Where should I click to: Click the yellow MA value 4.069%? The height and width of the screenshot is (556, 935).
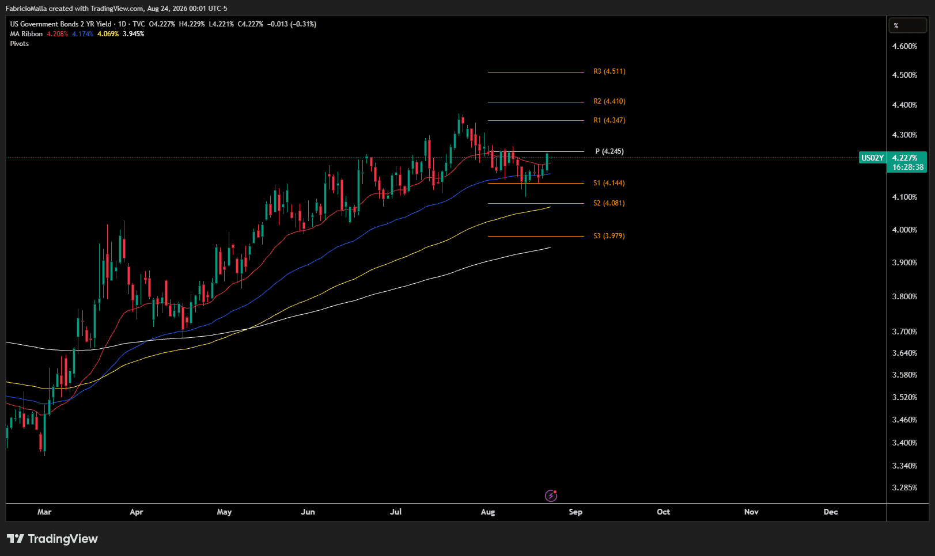[108, 34]
